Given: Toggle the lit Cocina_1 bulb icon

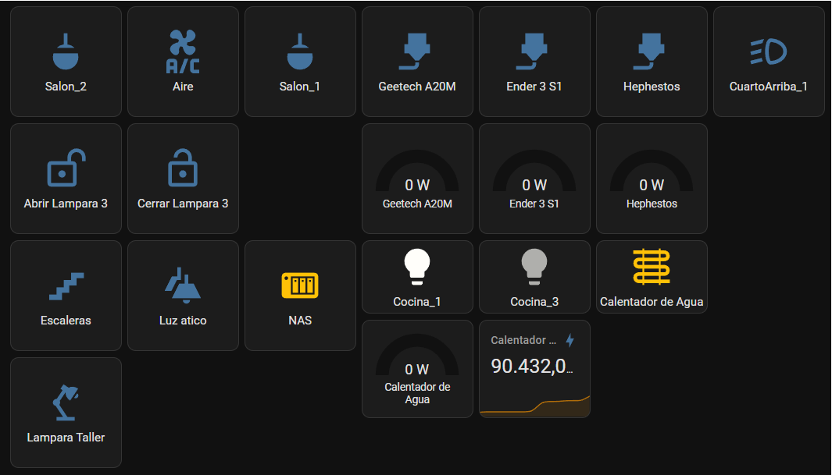Looking at the screenshot, I should (417, 267).
